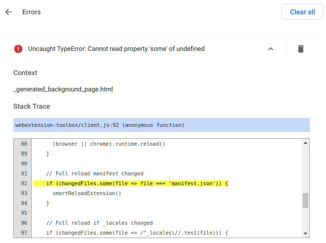This screenshot has height=243, width=326.
Task: Go back with the arrow icon
Action: click(8, 12)
